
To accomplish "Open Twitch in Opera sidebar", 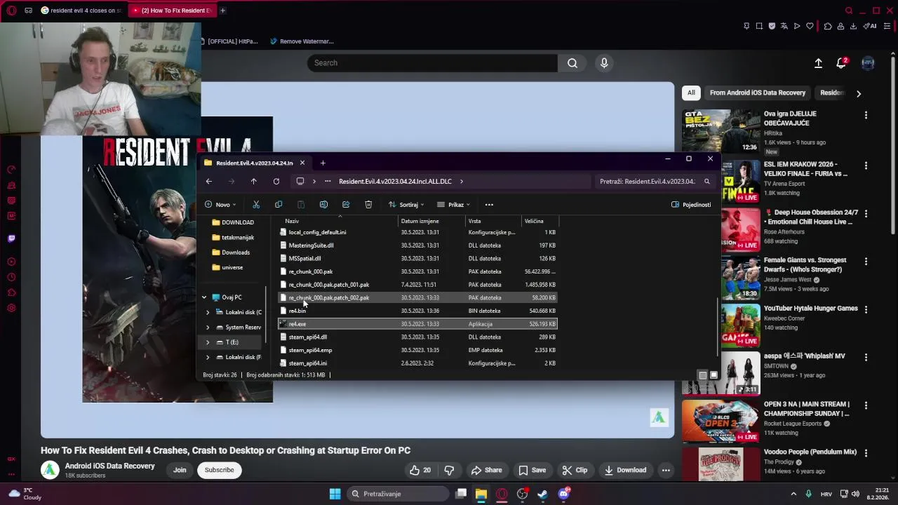I will coord(11,238).
